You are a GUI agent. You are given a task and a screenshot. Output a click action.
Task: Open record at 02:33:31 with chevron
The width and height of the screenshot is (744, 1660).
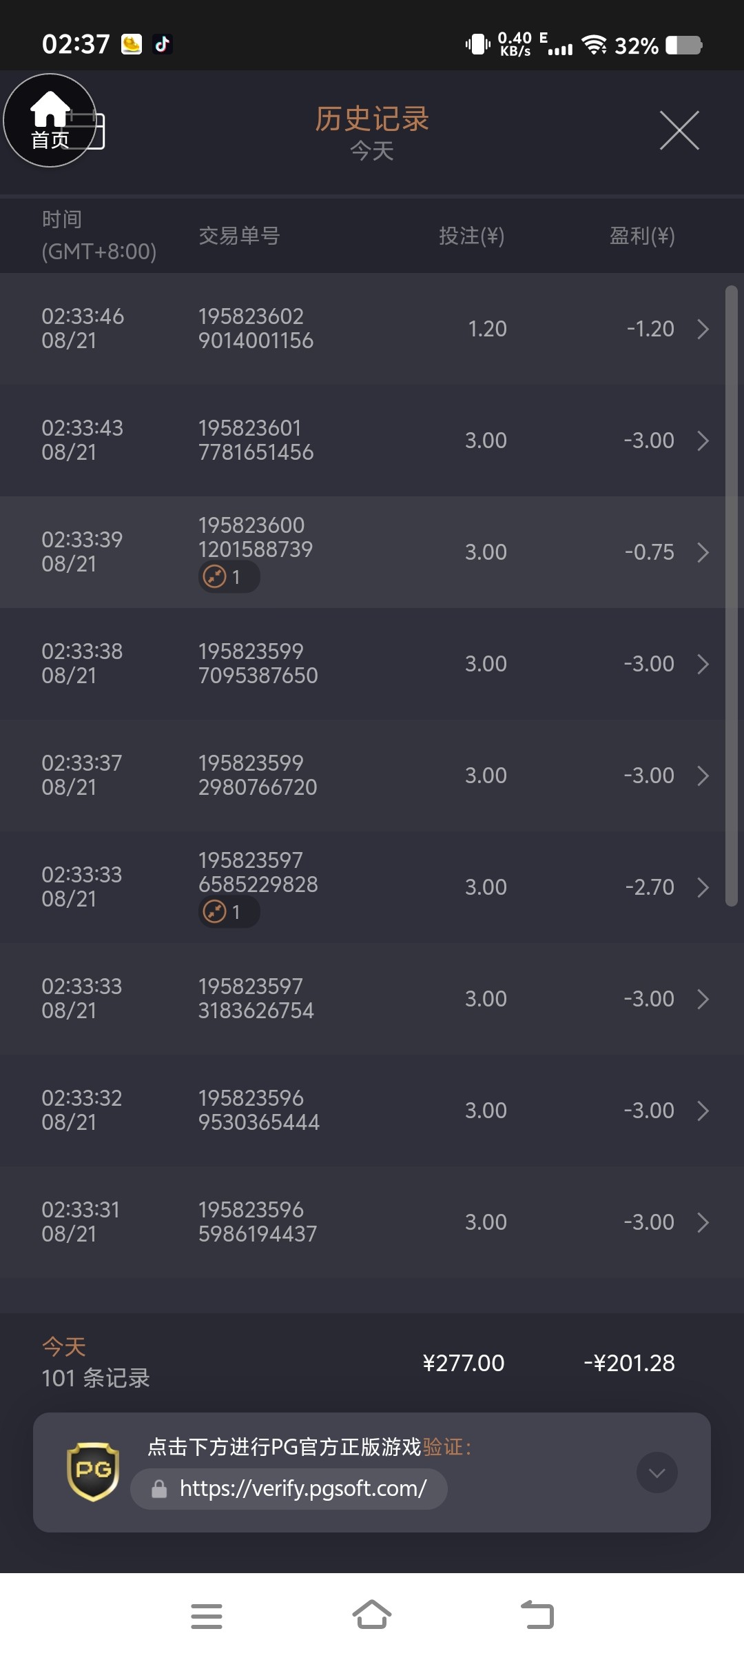point(703,1222)
